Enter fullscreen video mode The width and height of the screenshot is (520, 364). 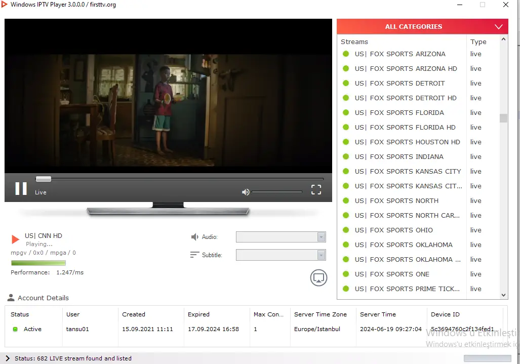pos(316,190)
